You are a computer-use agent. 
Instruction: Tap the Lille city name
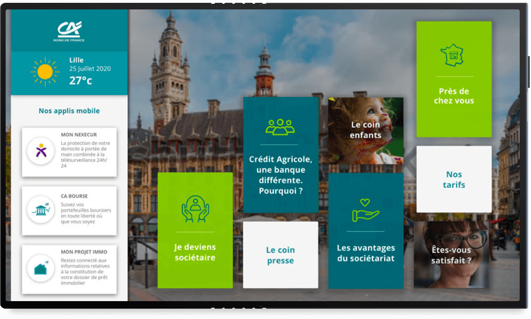click(x=76, y=60)
